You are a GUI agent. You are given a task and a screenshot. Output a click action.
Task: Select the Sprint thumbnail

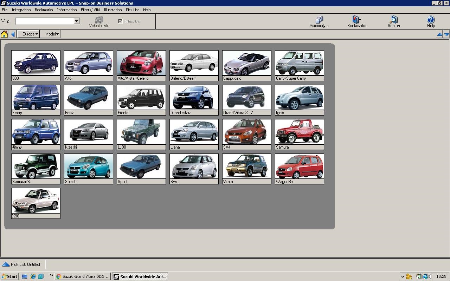point(141,169)
